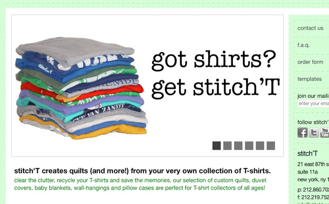Go to the order form
Viewport: 329px width, 204px height.
[x=310, y=62]
